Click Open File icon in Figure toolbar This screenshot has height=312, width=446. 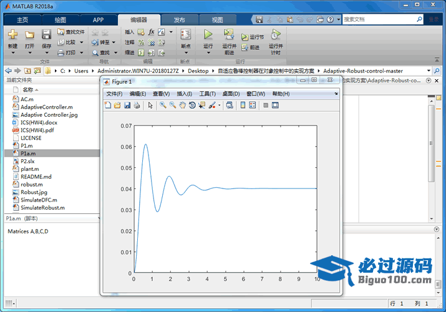tap(117, 105)
